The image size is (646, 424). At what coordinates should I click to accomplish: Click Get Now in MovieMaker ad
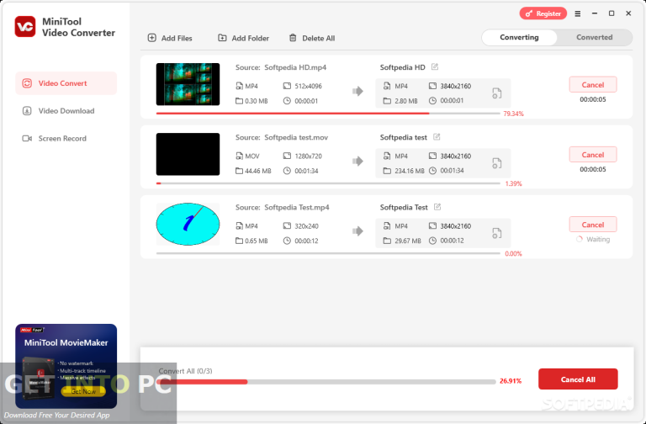[x=83, y=391]
